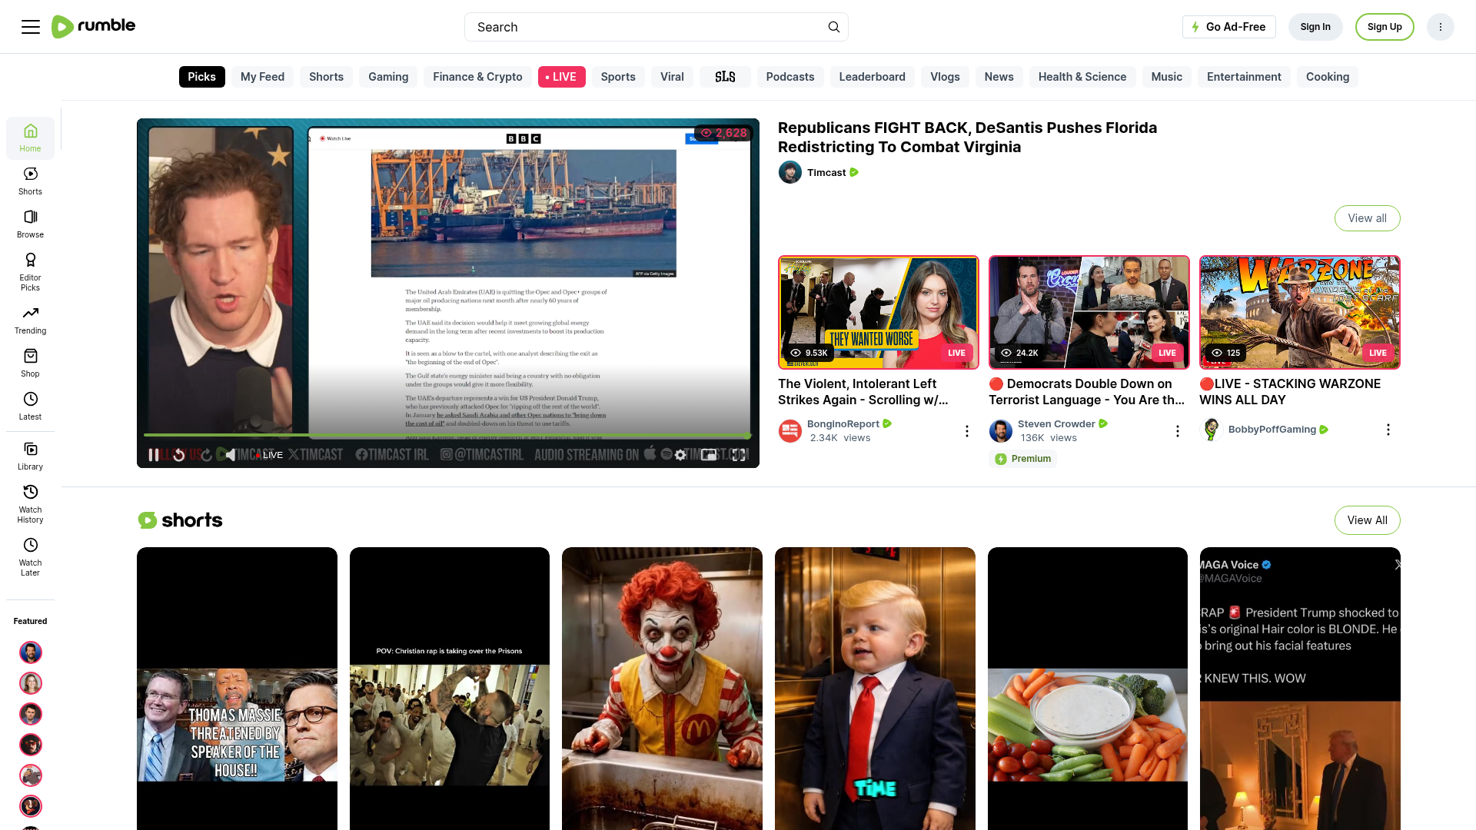This screenshot has width=1476, height=830.
Task: Open the clown in kitchen short
Action: click(x=662, y=689)
